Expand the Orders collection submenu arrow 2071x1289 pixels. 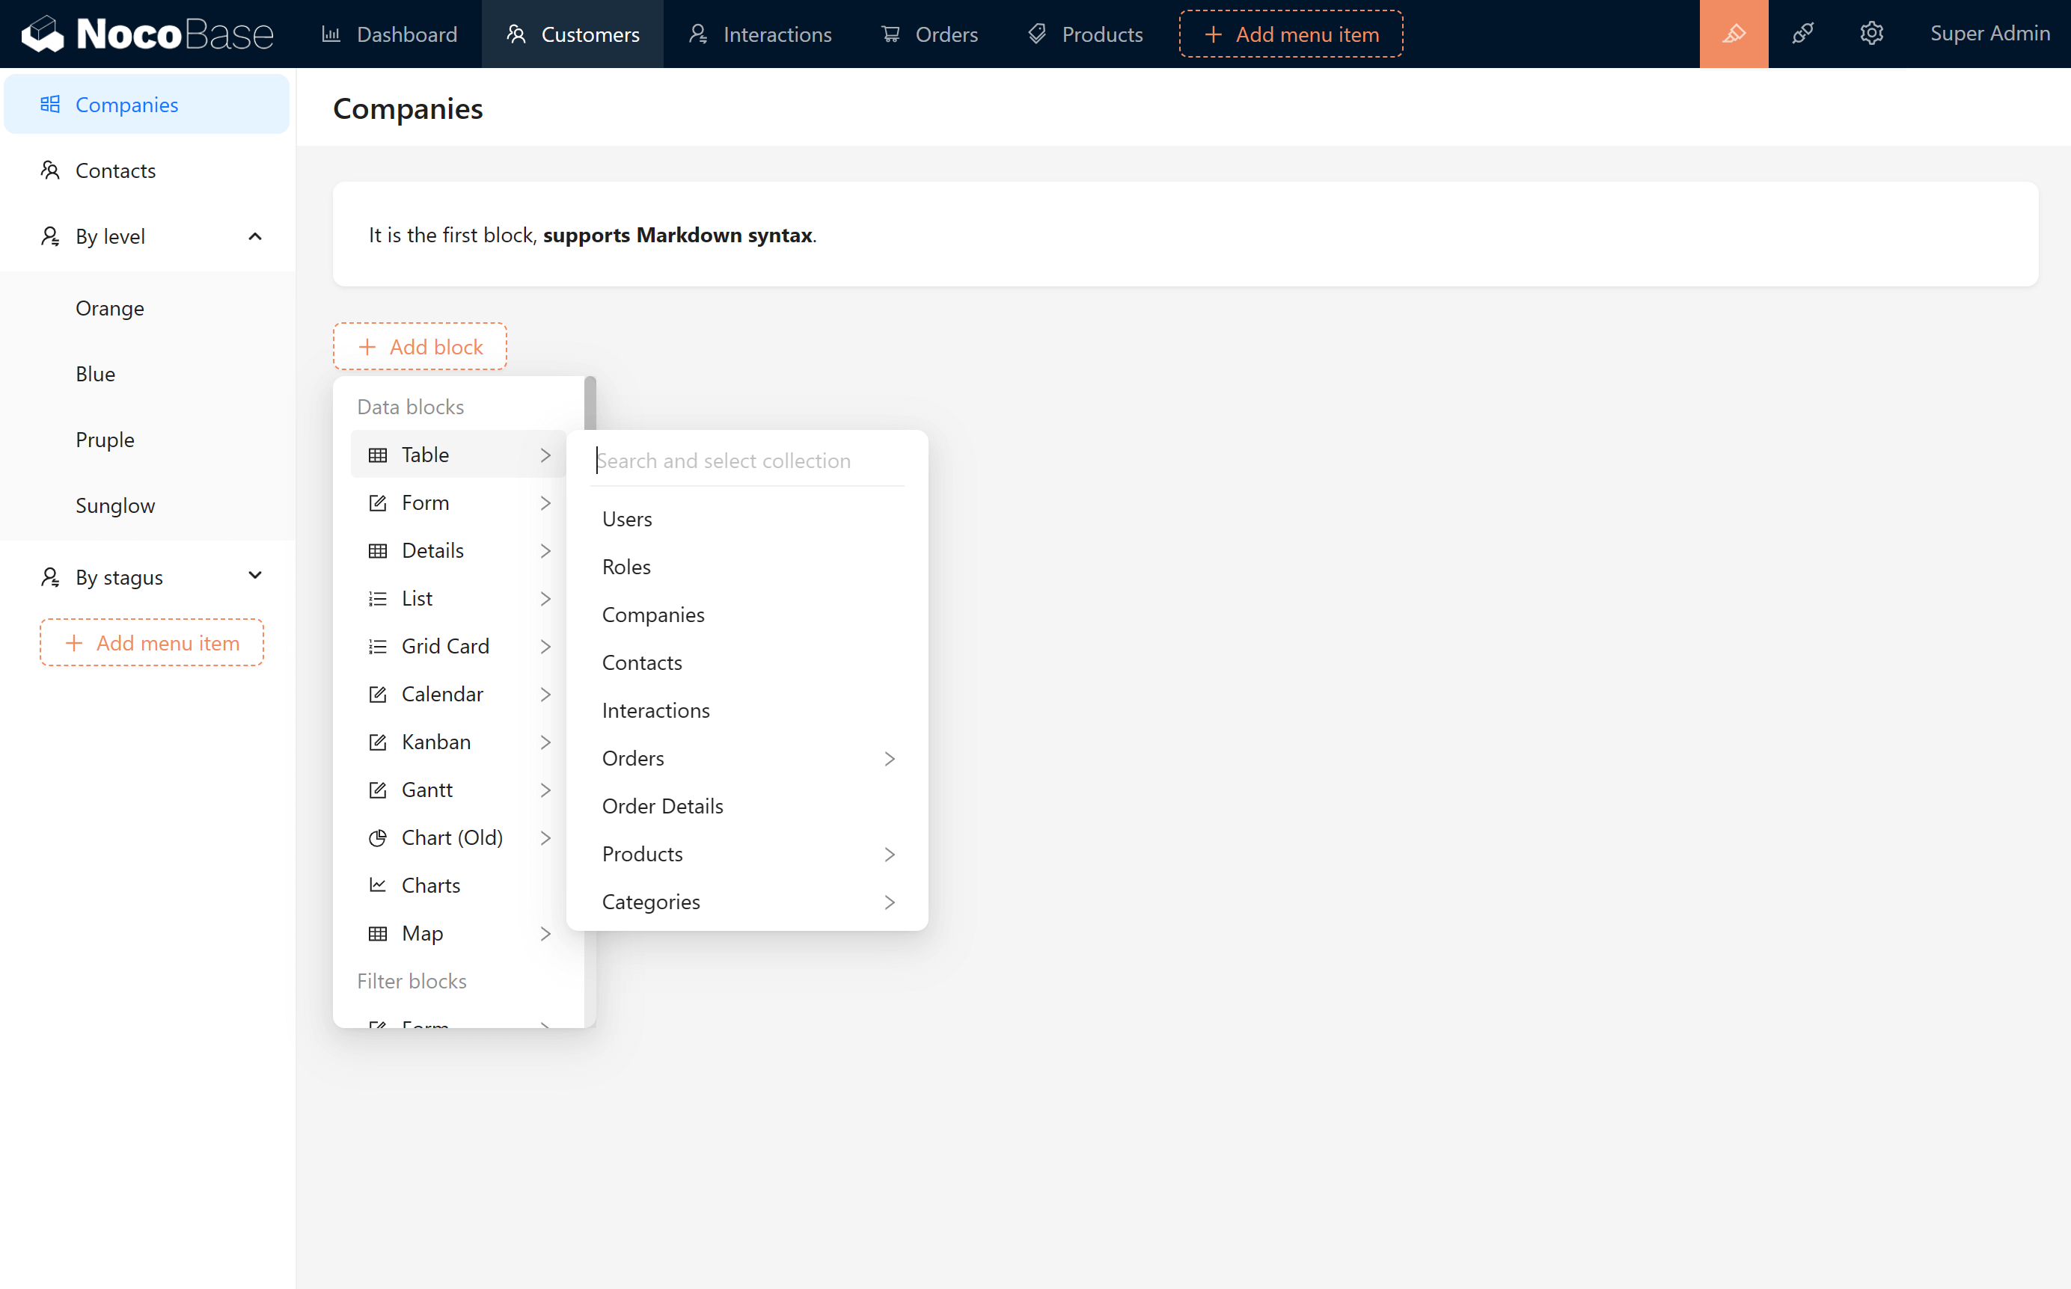889,759
